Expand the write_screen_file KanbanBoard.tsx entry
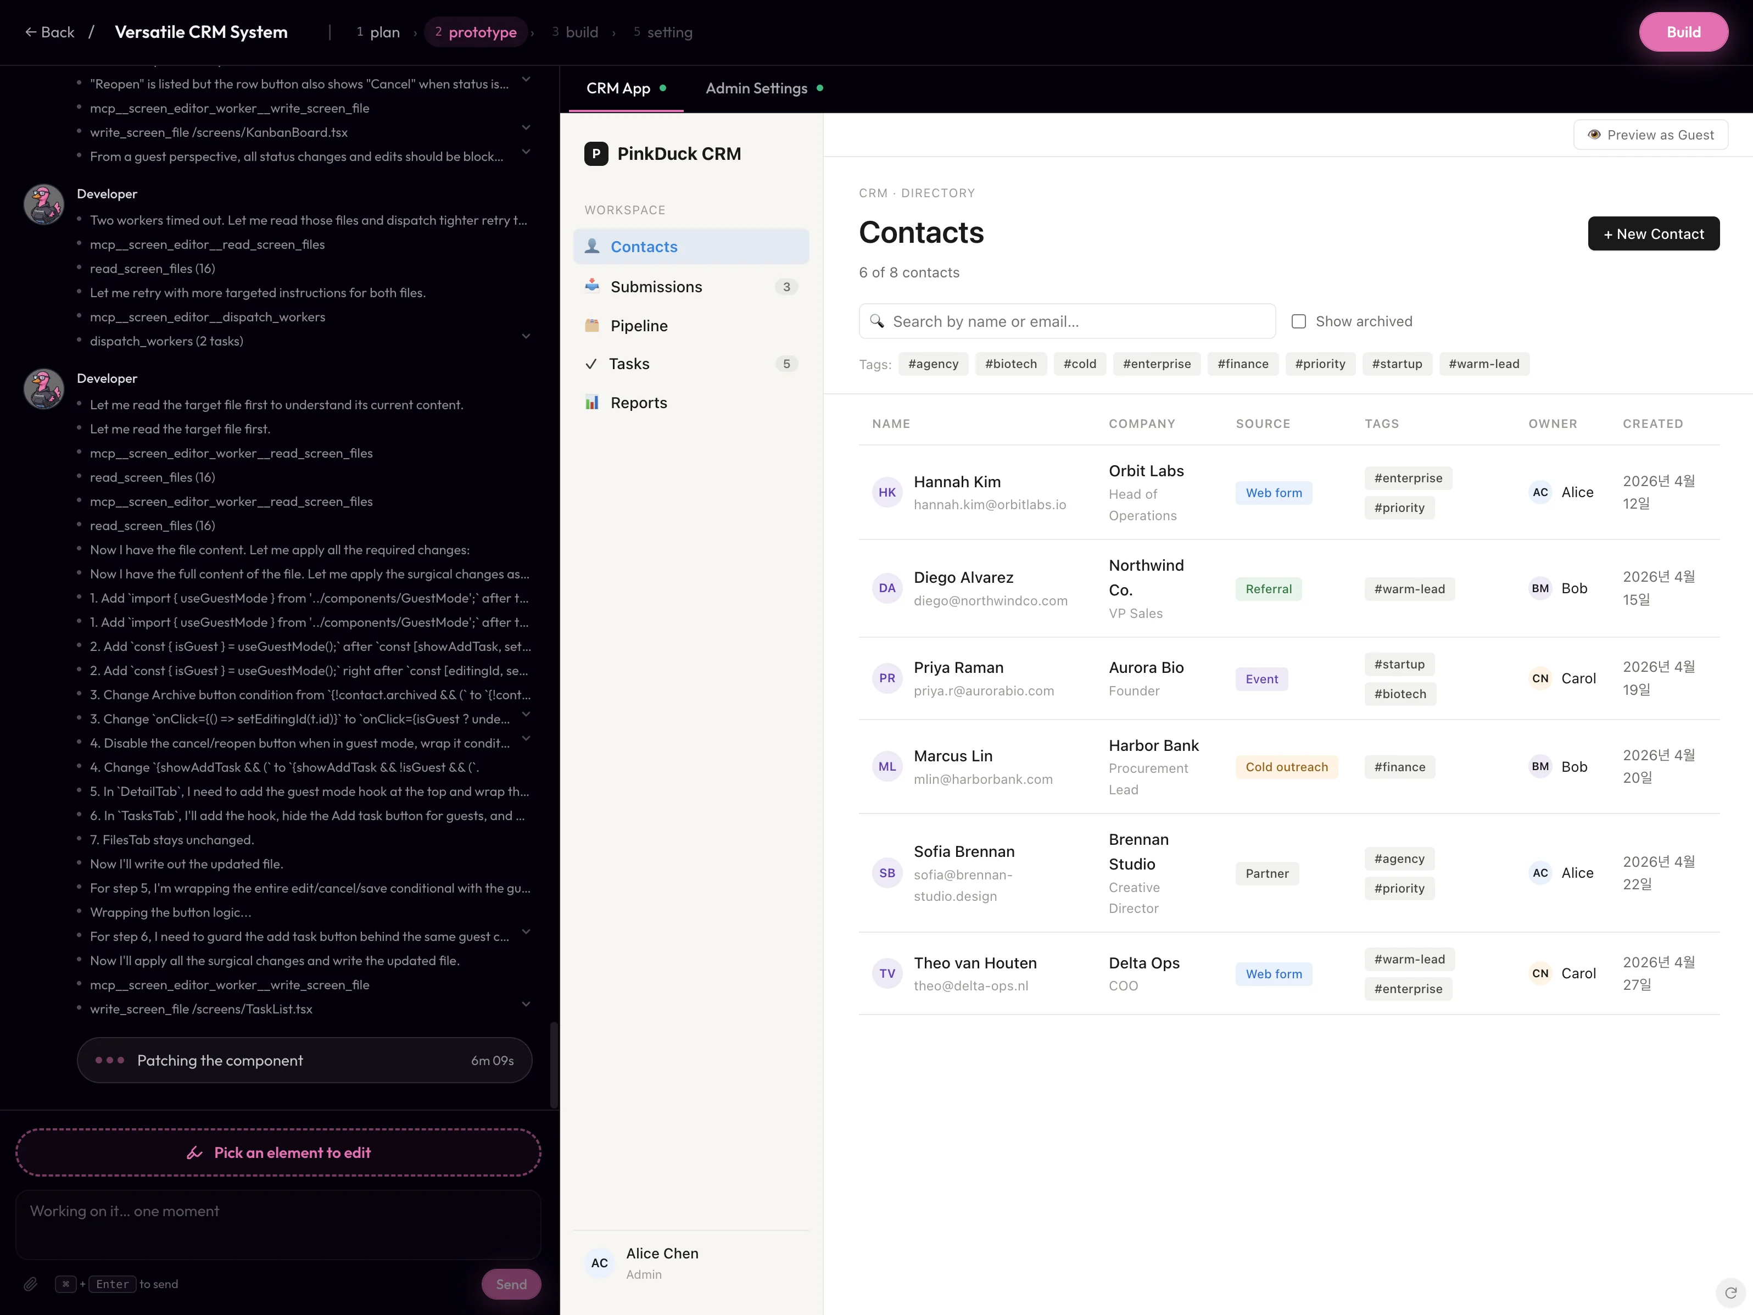The width and height of the screenshot is (1753, 1315). point(526,127)
